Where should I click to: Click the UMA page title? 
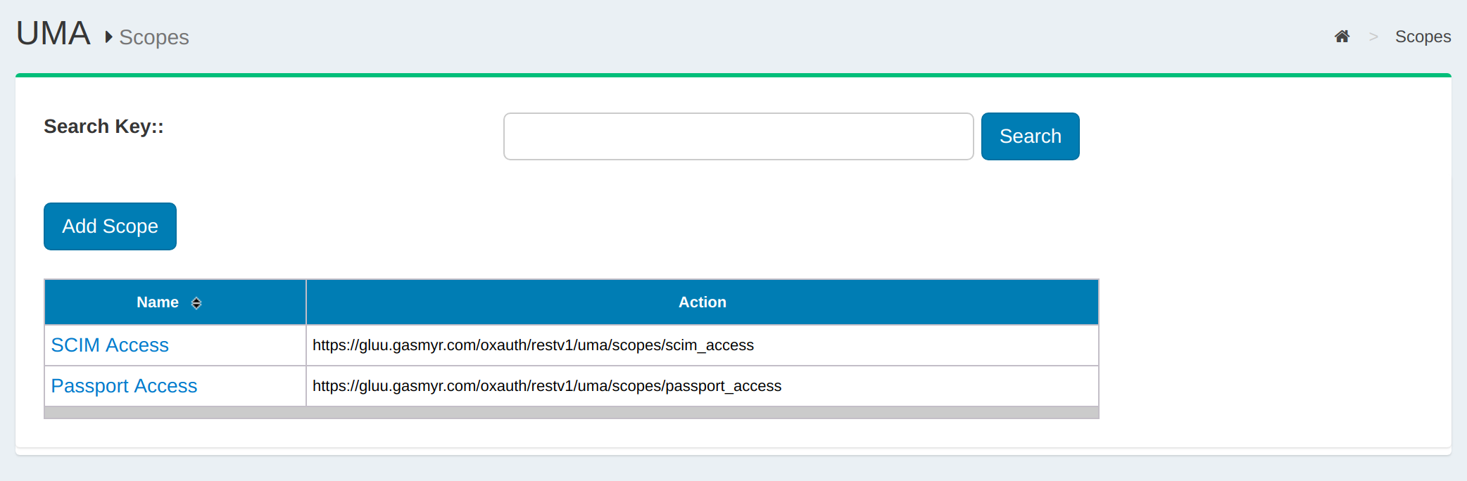point(53,34)
